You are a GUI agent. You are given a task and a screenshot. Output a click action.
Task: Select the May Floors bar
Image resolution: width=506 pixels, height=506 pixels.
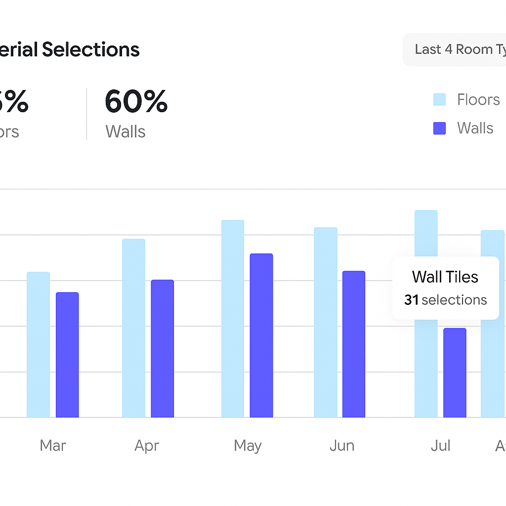pos(233,319)
